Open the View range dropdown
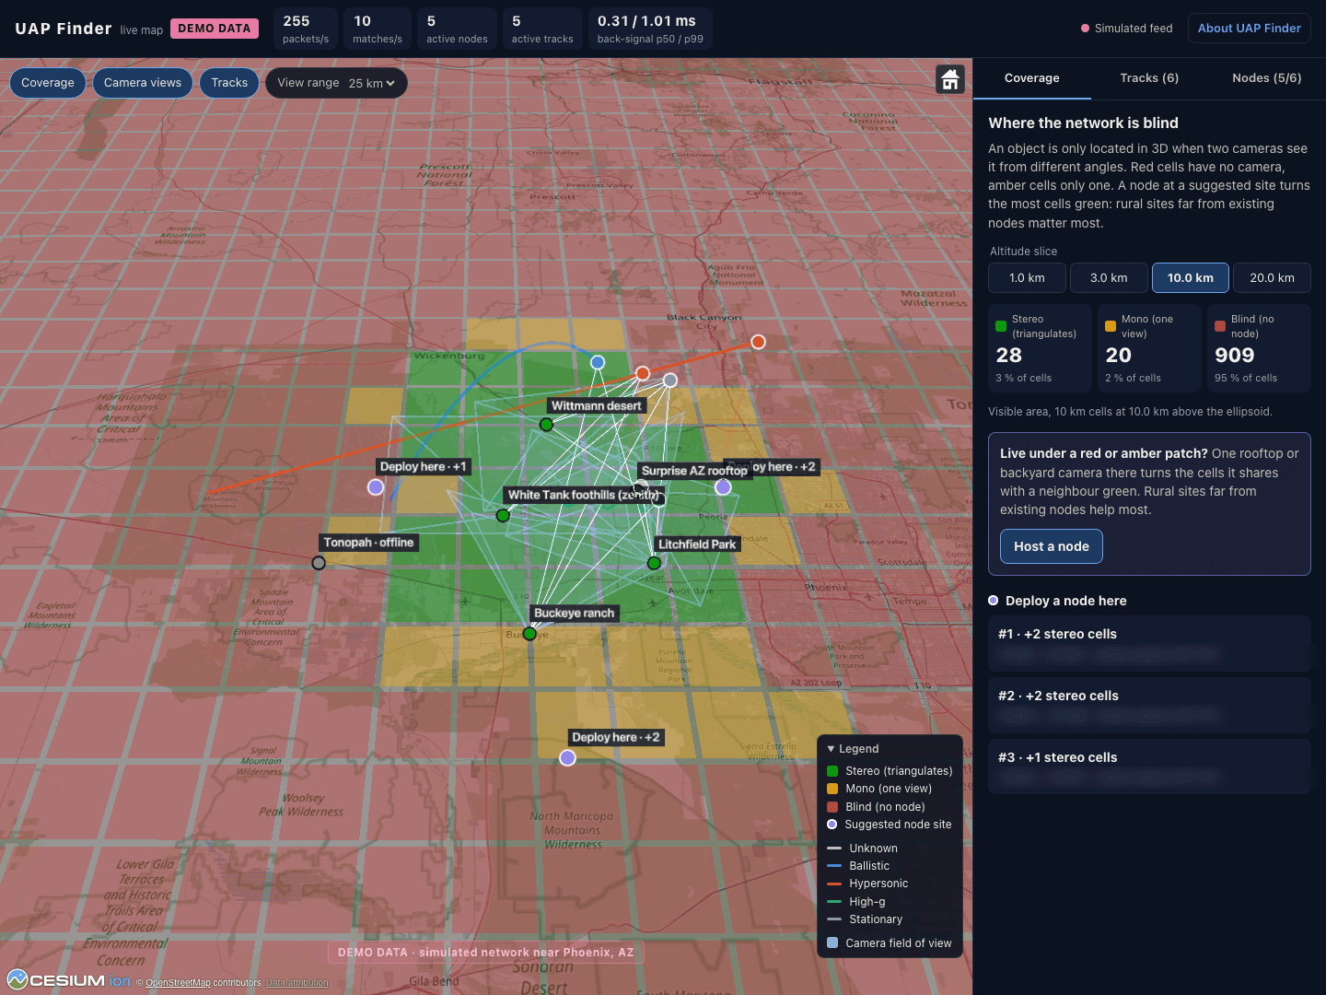 click(372, 83)
